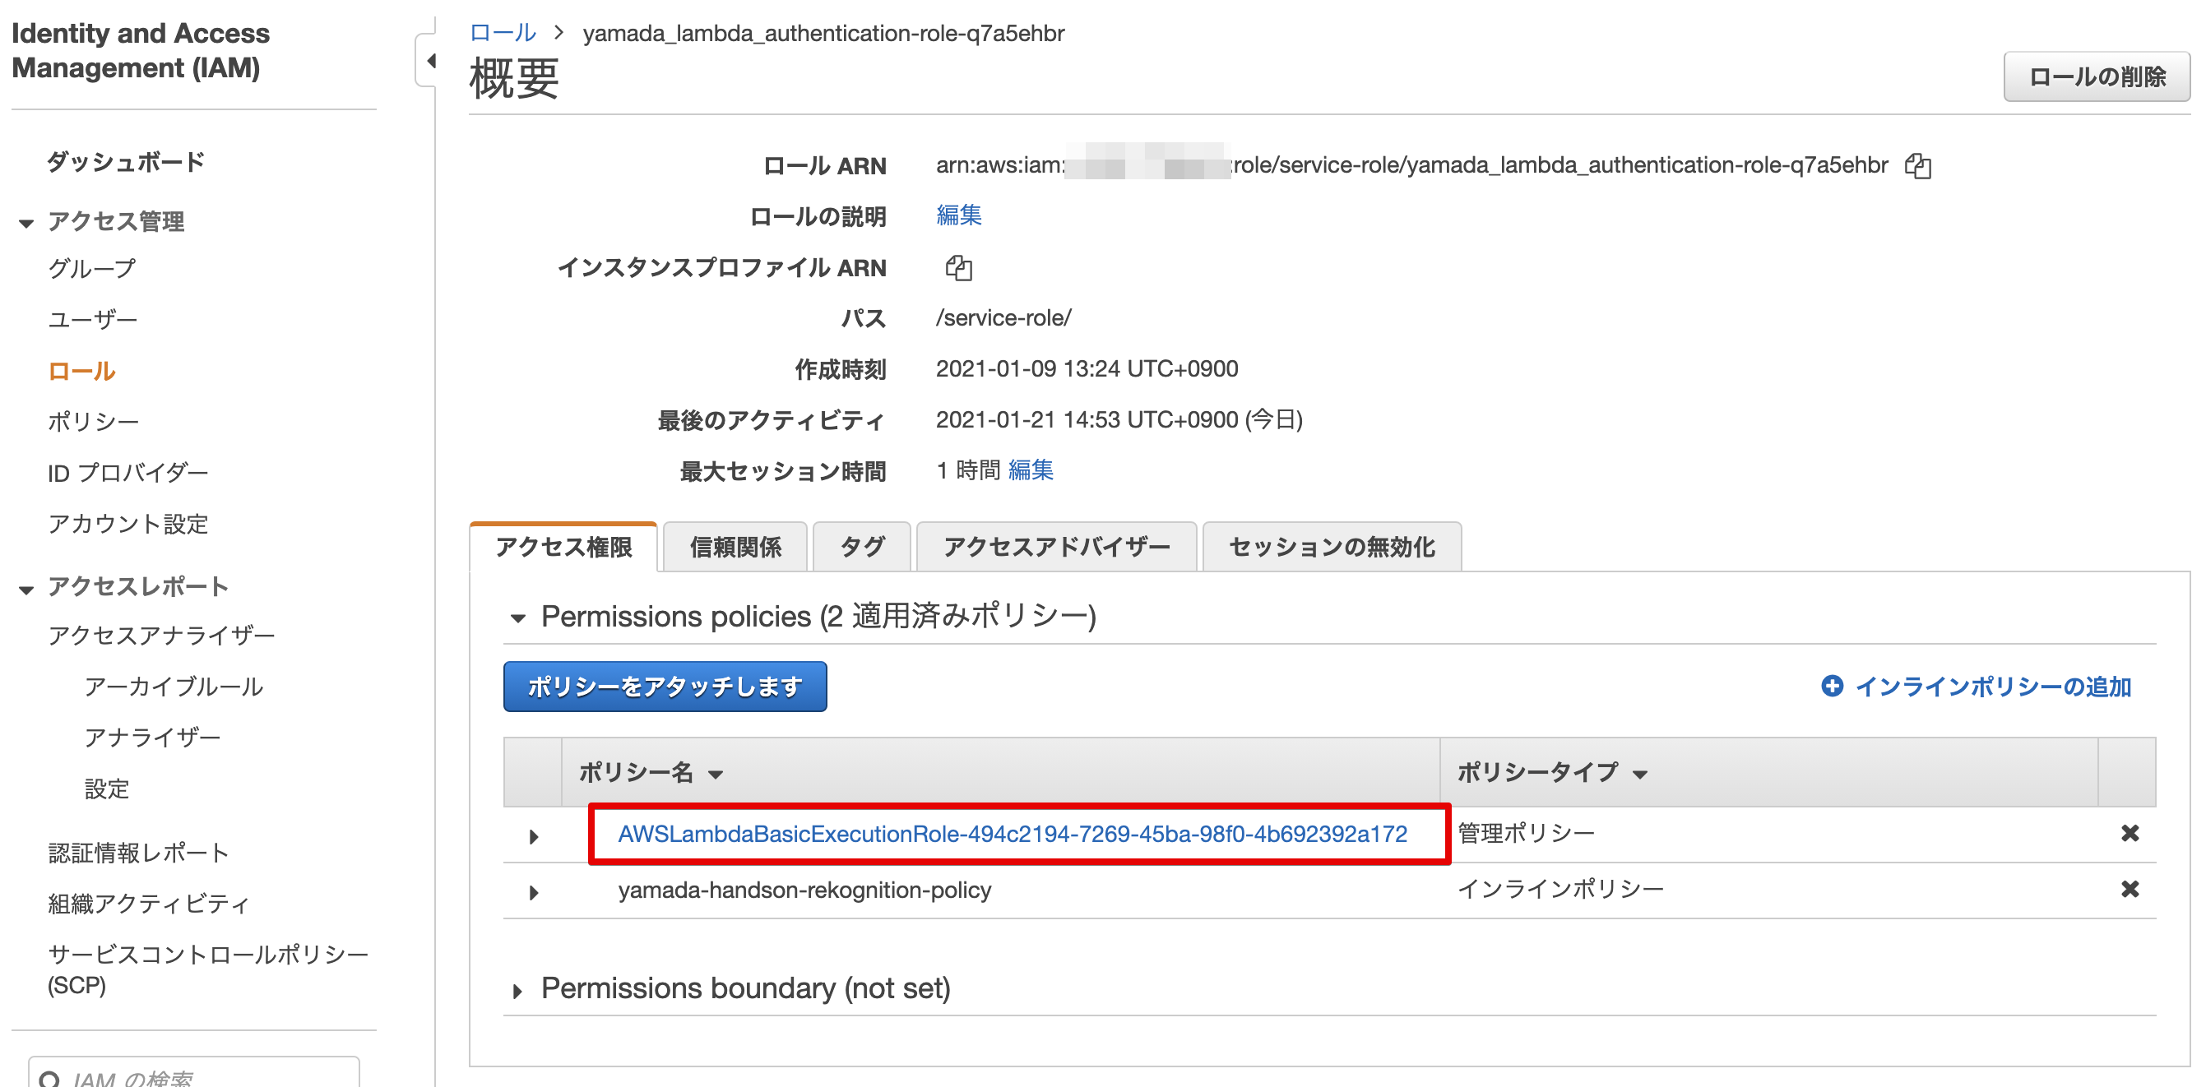Remove the yamada-handson-rekognition-policy with X
The width and height of the screenshot is (2206, 1087).
[x=2129, y=890]
